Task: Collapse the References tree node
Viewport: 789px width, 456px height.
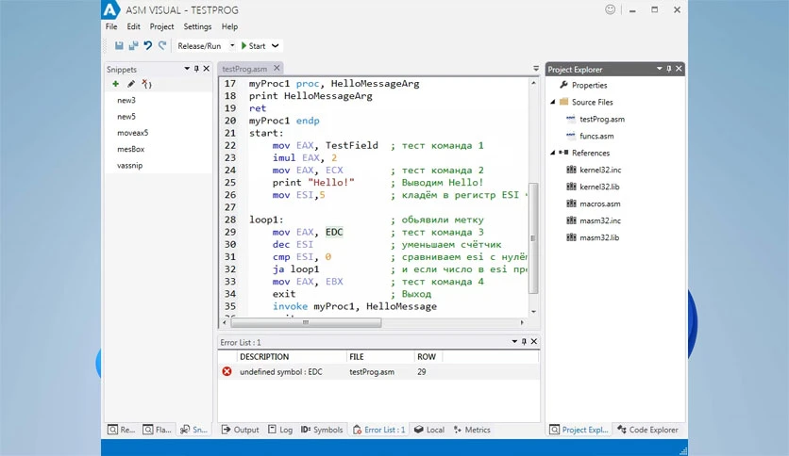Action: [552, 153]
